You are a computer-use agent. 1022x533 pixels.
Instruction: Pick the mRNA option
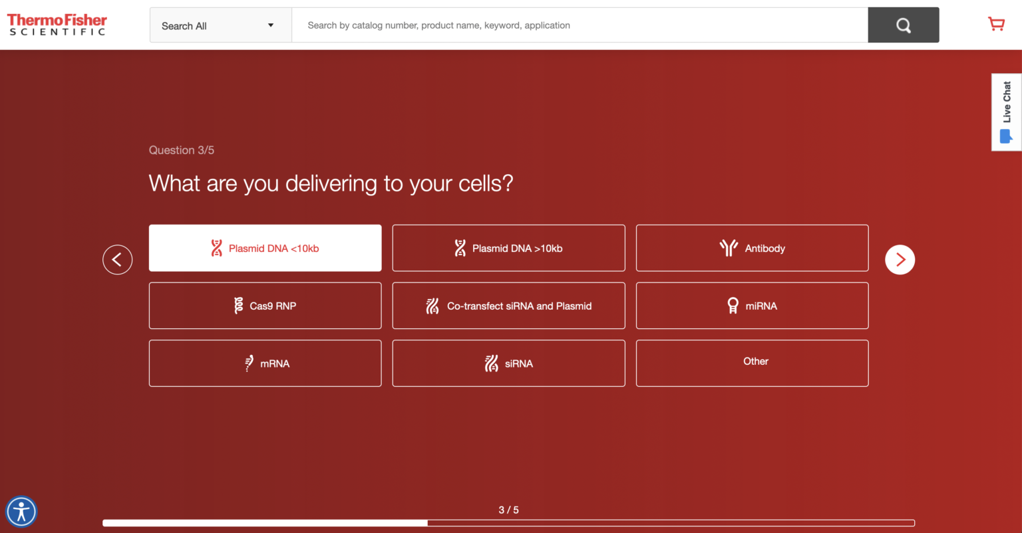(x=265, y=364)
